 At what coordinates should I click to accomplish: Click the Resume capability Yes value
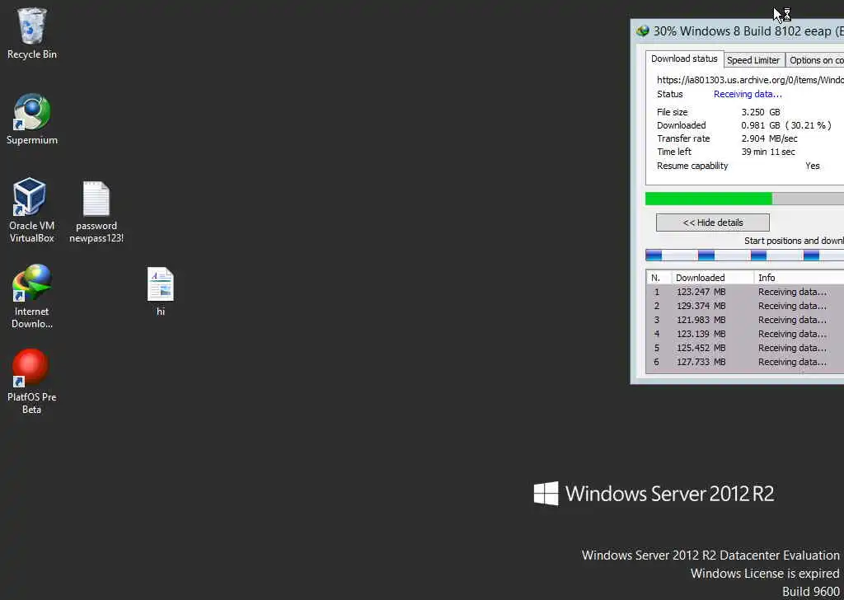[x=812, y=166]
